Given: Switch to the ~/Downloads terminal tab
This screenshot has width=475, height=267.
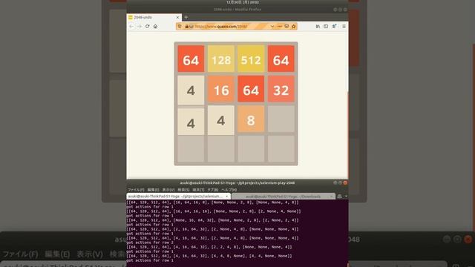Looking at the screenshot, I should click(x=284, y=197).
